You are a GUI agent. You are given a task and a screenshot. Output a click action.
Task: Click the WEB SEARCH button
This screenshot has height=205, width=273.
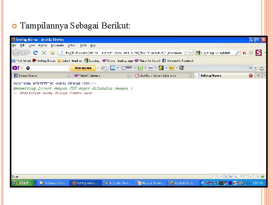[83, 68]
